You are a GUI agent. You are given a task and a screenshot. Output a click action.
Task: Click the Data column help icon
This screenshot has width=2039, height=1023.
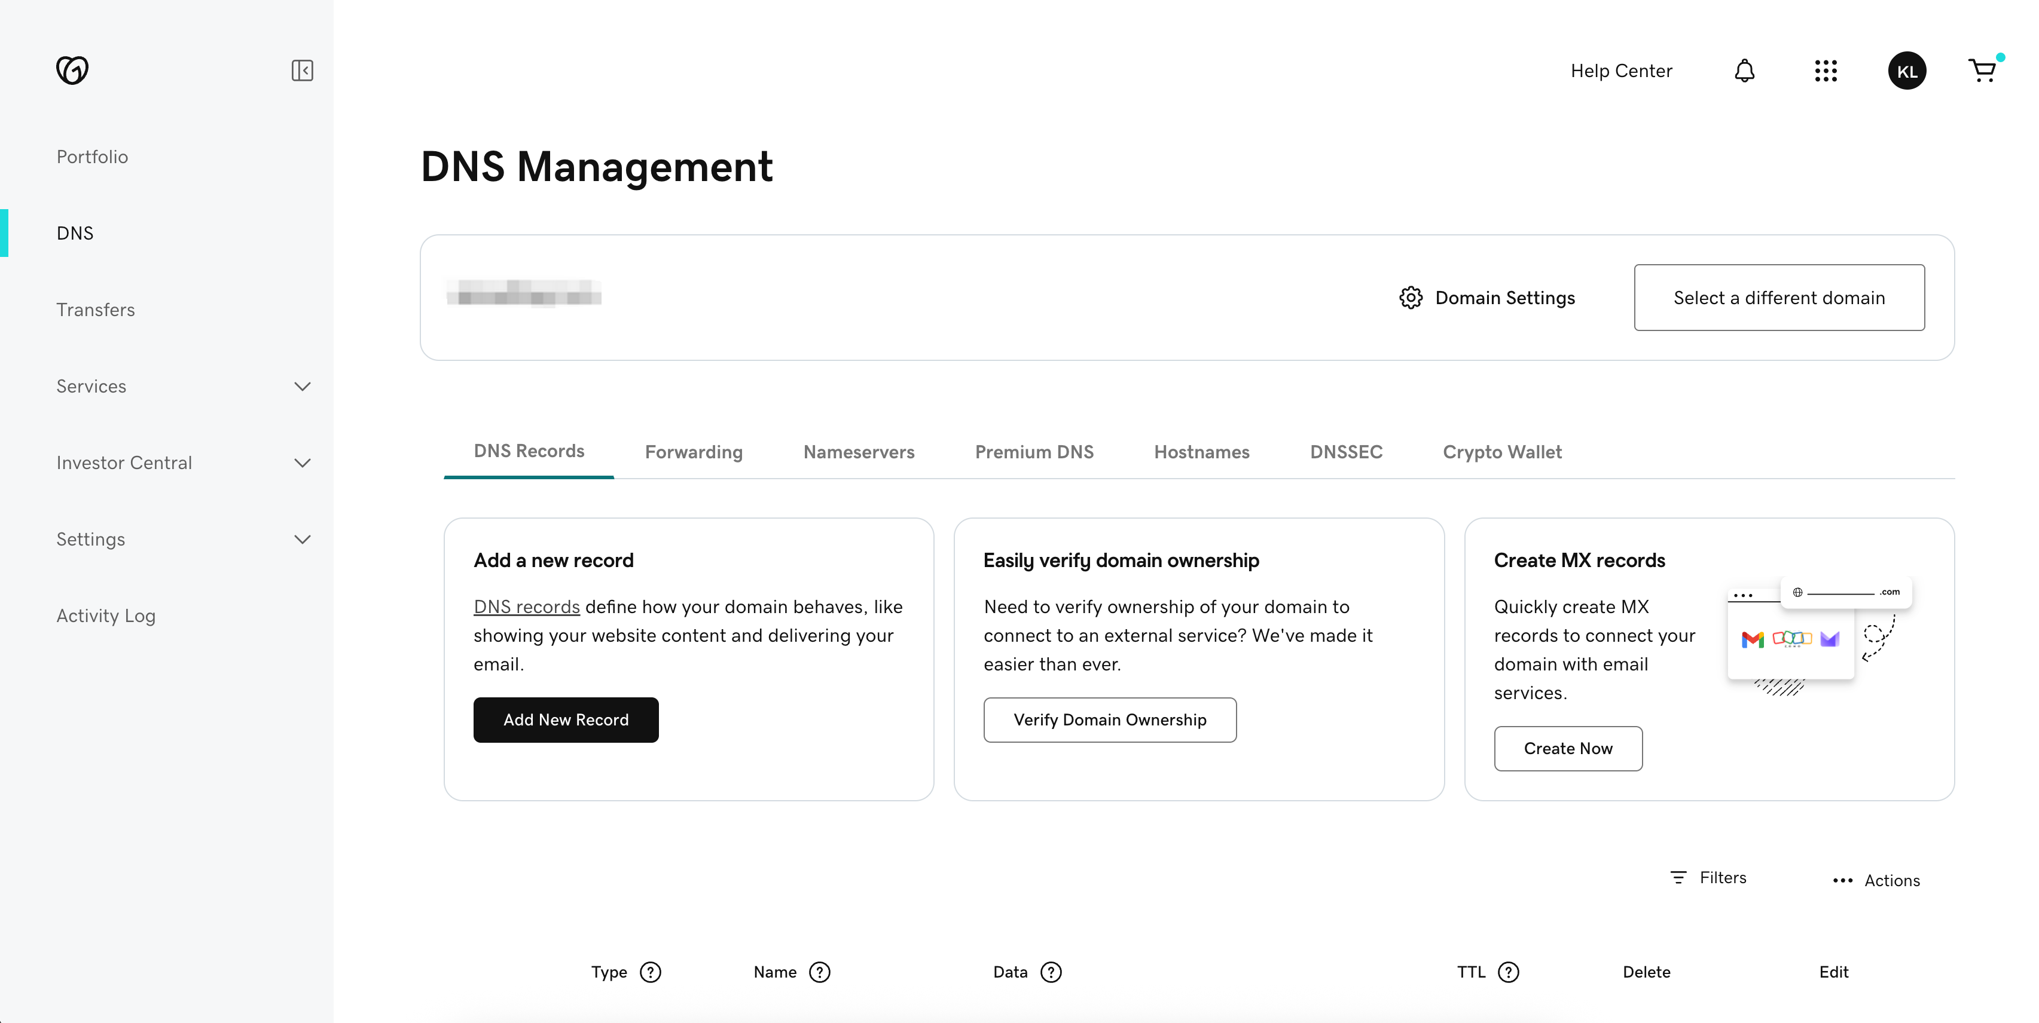[x=1051, y=972]
